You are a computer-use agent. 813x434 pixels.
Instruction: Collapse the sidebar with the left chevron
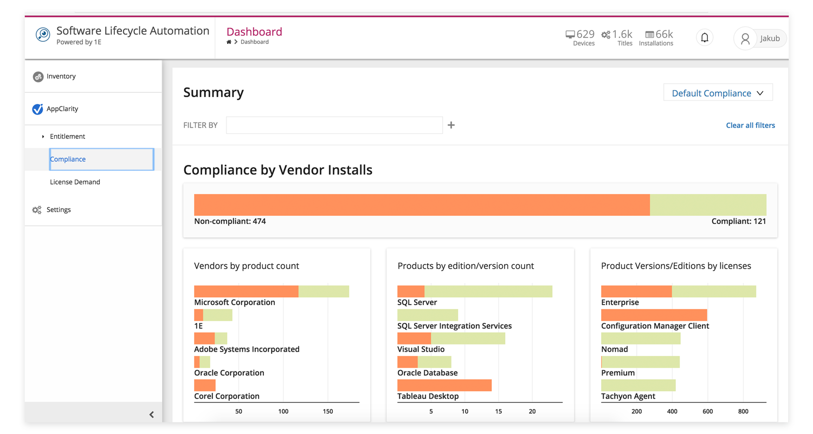point(152,414)
